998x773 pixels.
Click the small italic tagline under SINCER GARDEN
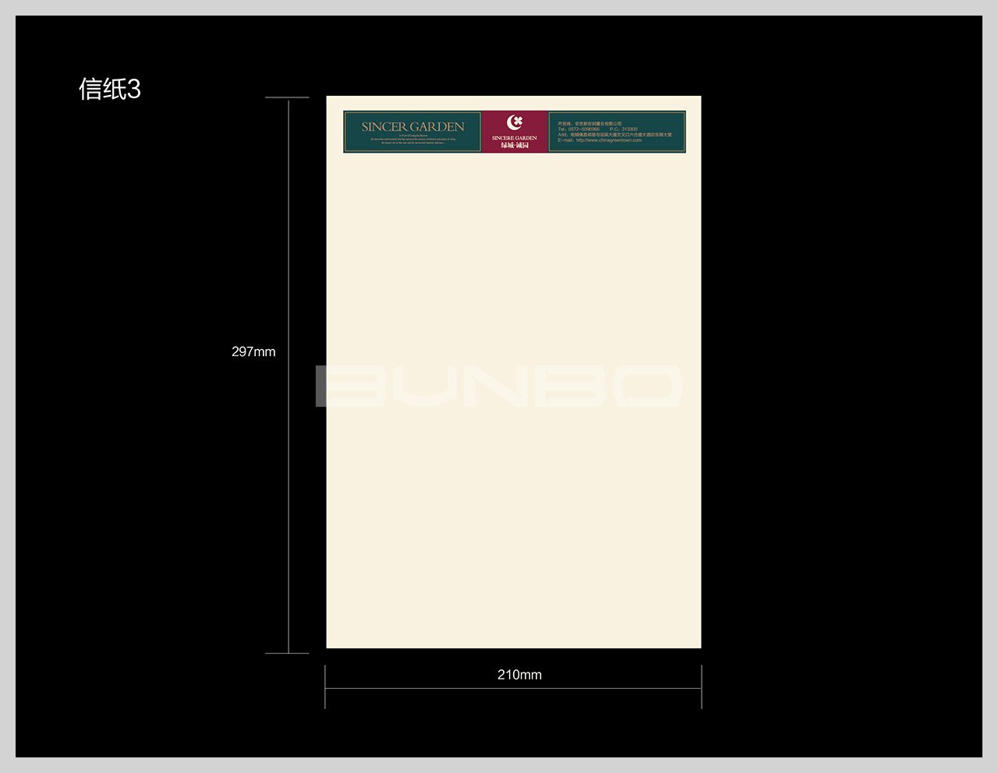(412, 139)
